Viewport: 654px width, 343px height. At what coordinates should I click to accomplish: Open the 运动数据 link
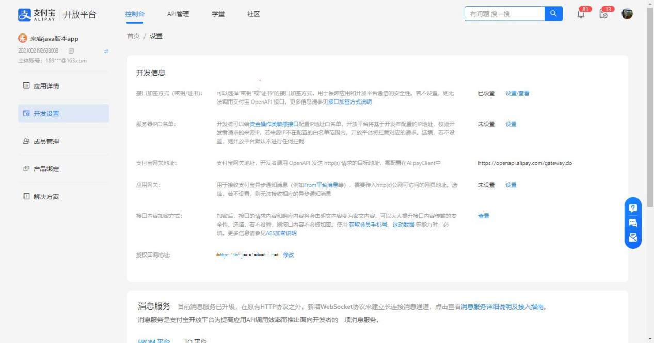(x=403, y=225)
